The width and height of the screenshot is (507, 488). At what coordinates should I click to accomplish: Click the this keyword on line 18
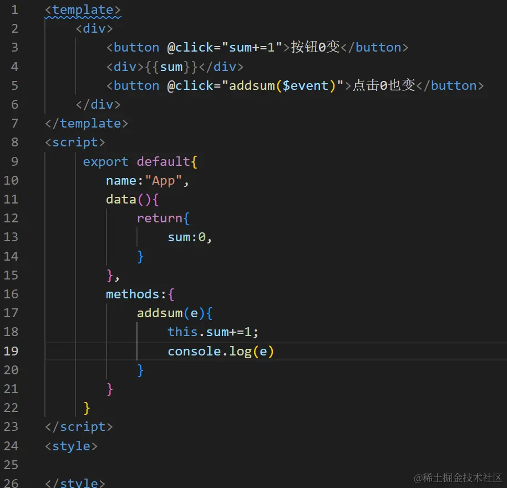(182, 332)
